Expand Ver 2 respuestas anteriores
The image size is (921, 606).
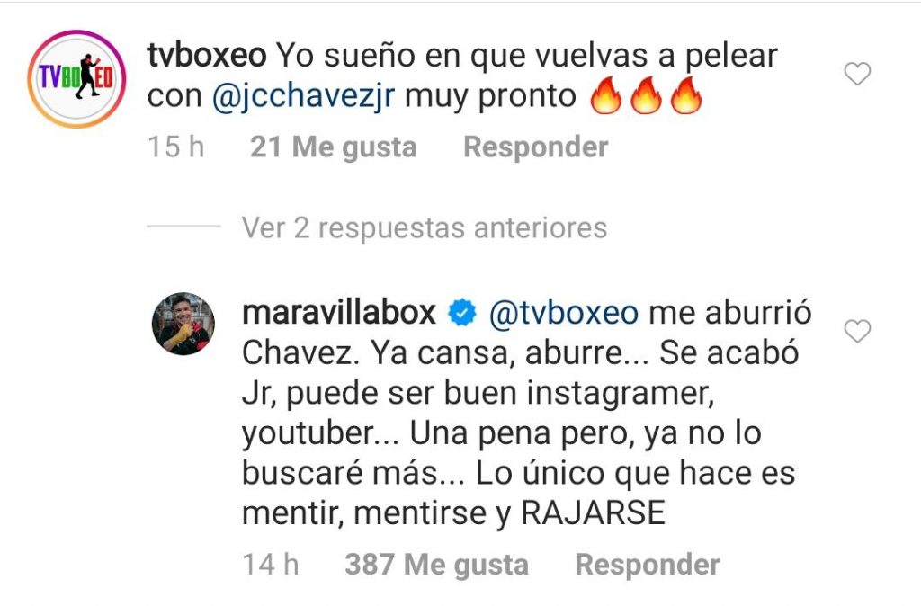point(425,227)
